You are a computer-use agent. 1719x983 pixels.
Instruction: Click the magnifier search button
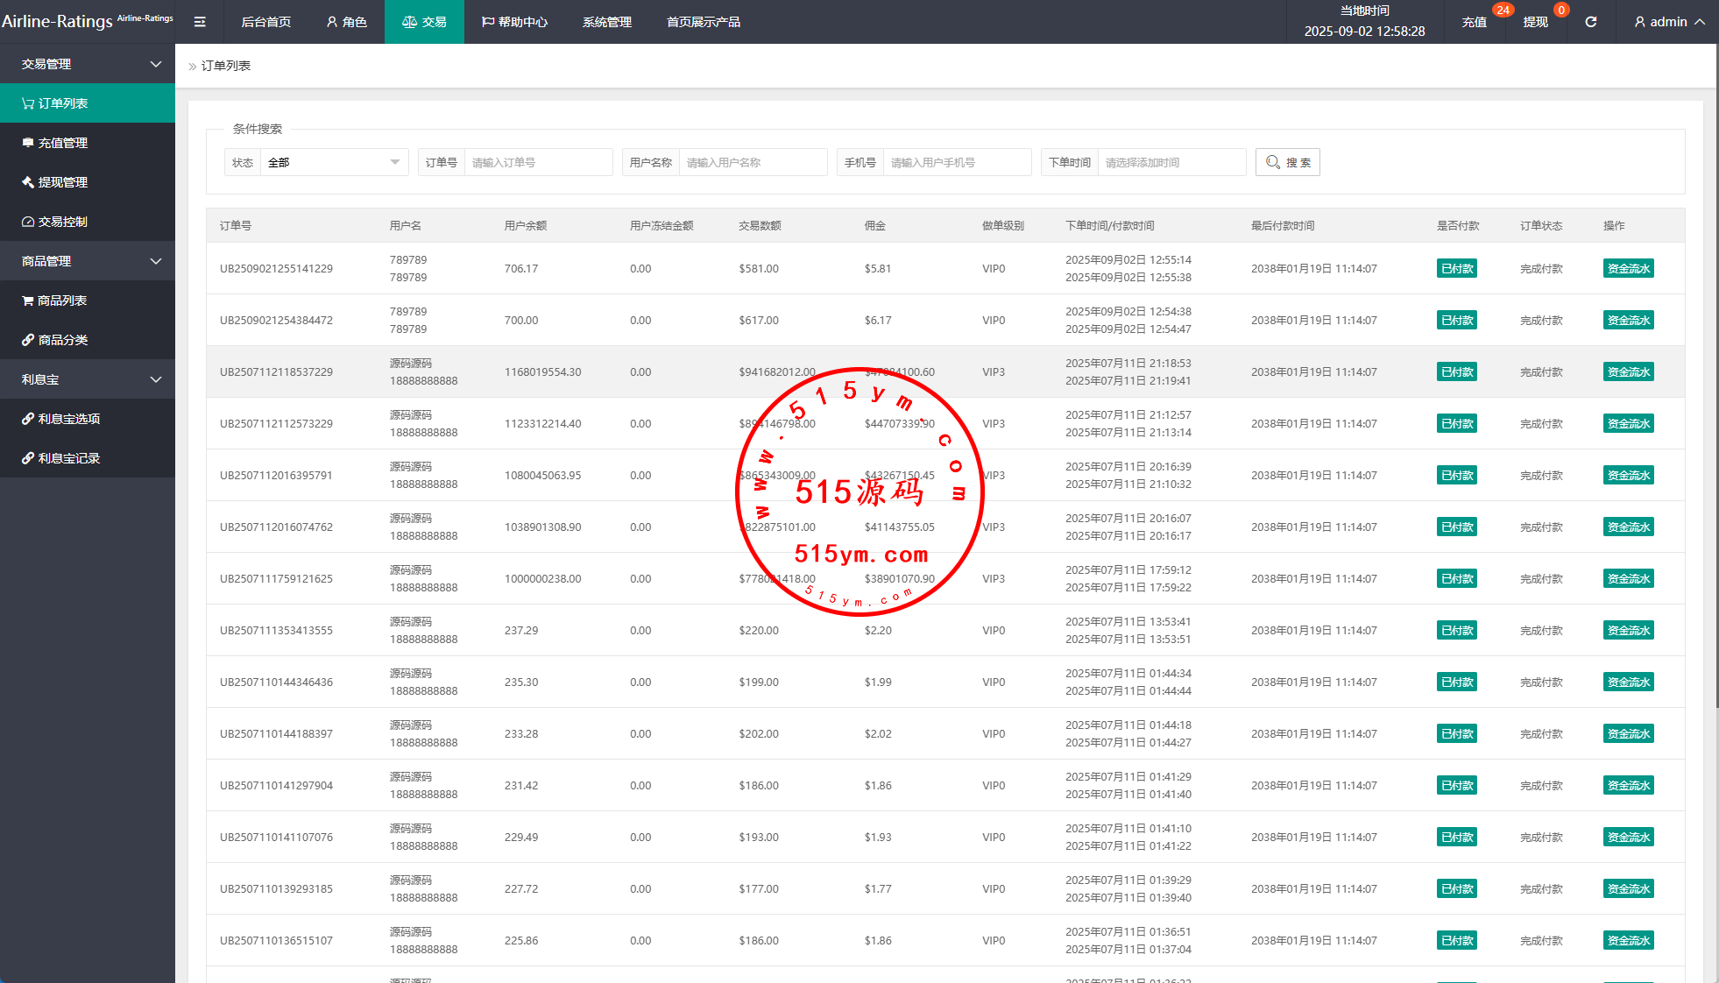(1287, 162)
